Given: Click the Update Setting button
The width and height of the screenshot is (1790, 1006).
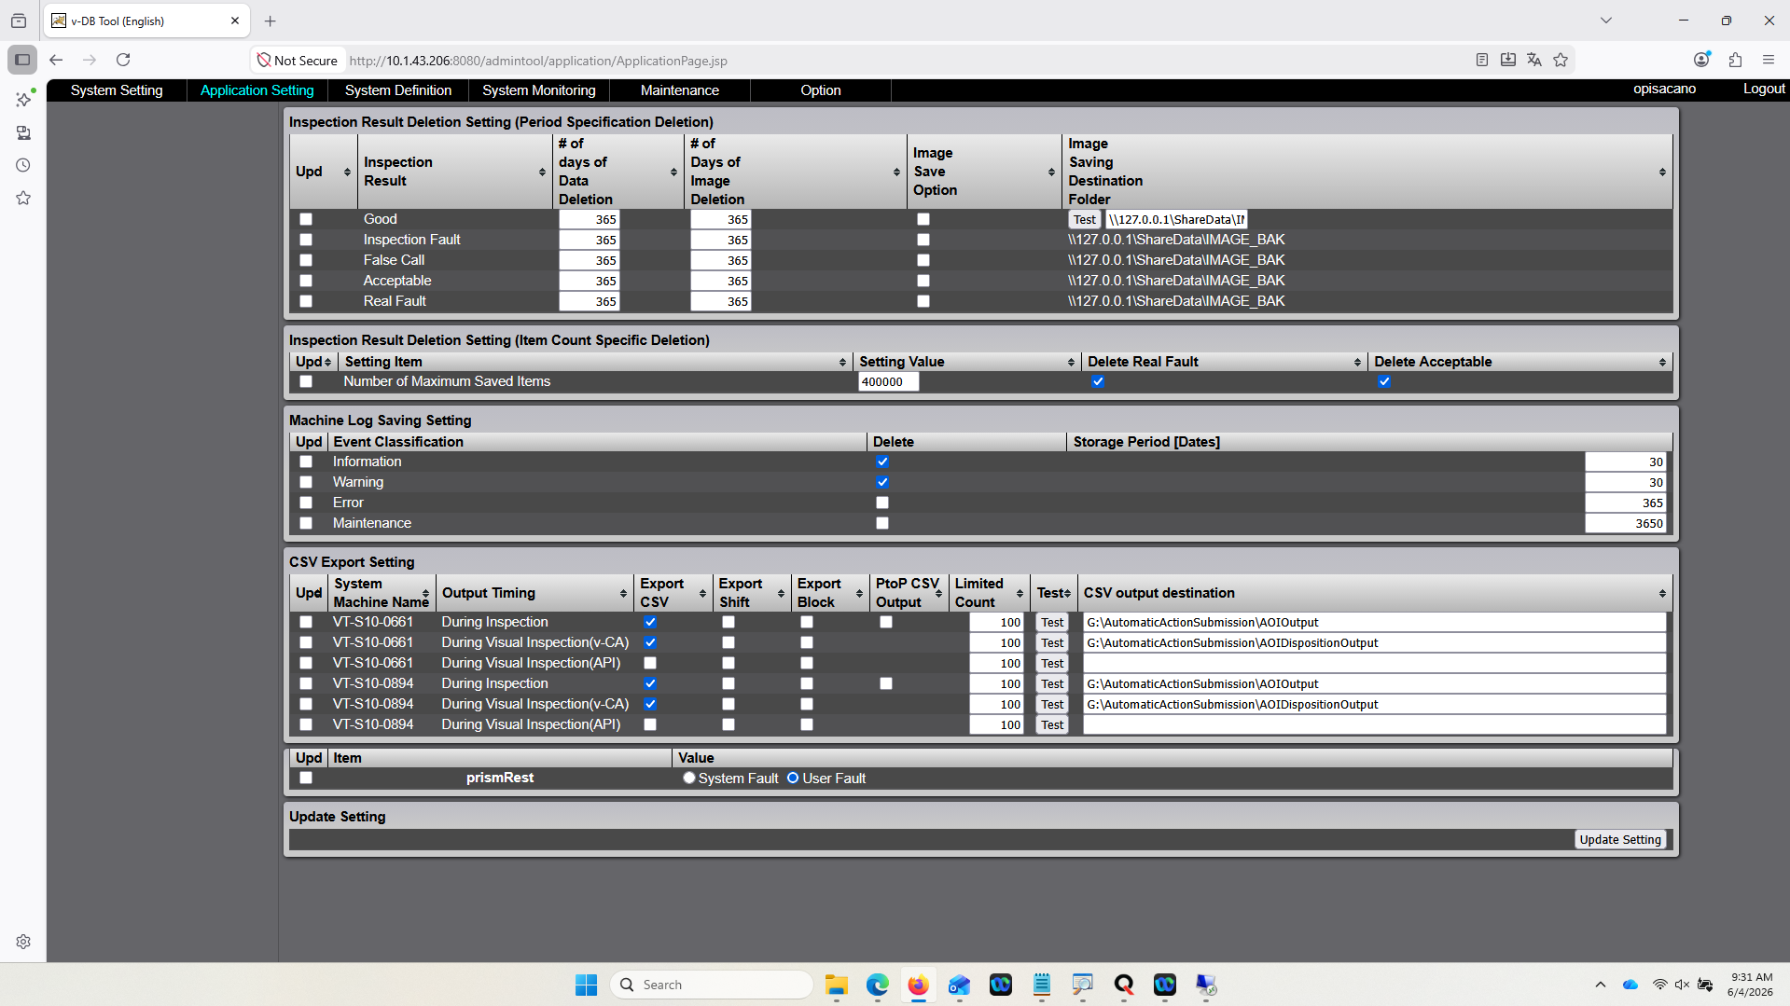Looking at the screenshot, I should (1620, 839).
